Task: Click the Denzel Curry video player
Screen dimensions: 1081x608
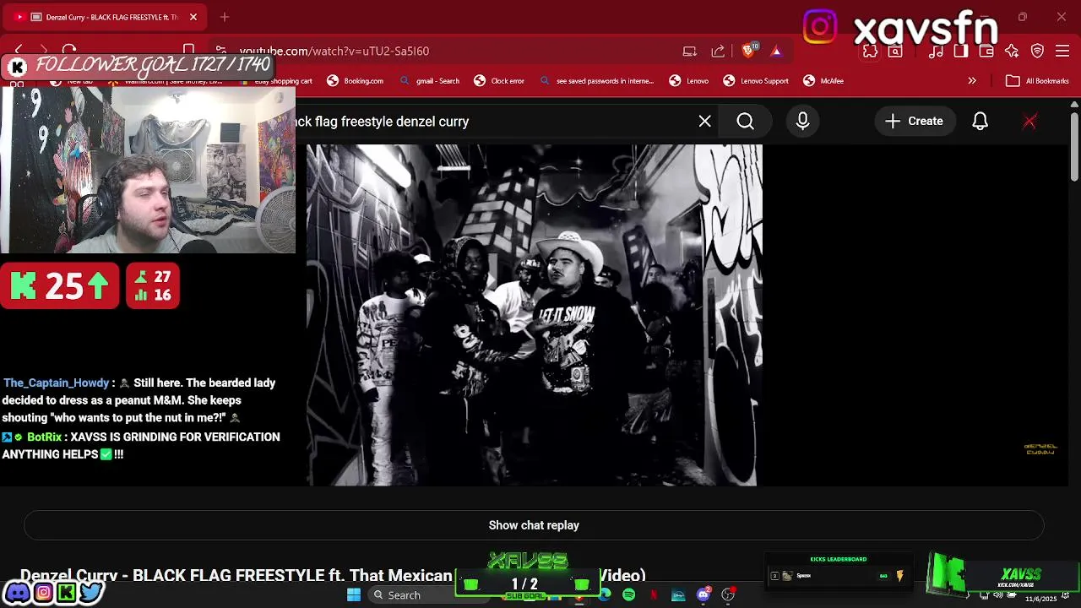Action: [534, 315]
